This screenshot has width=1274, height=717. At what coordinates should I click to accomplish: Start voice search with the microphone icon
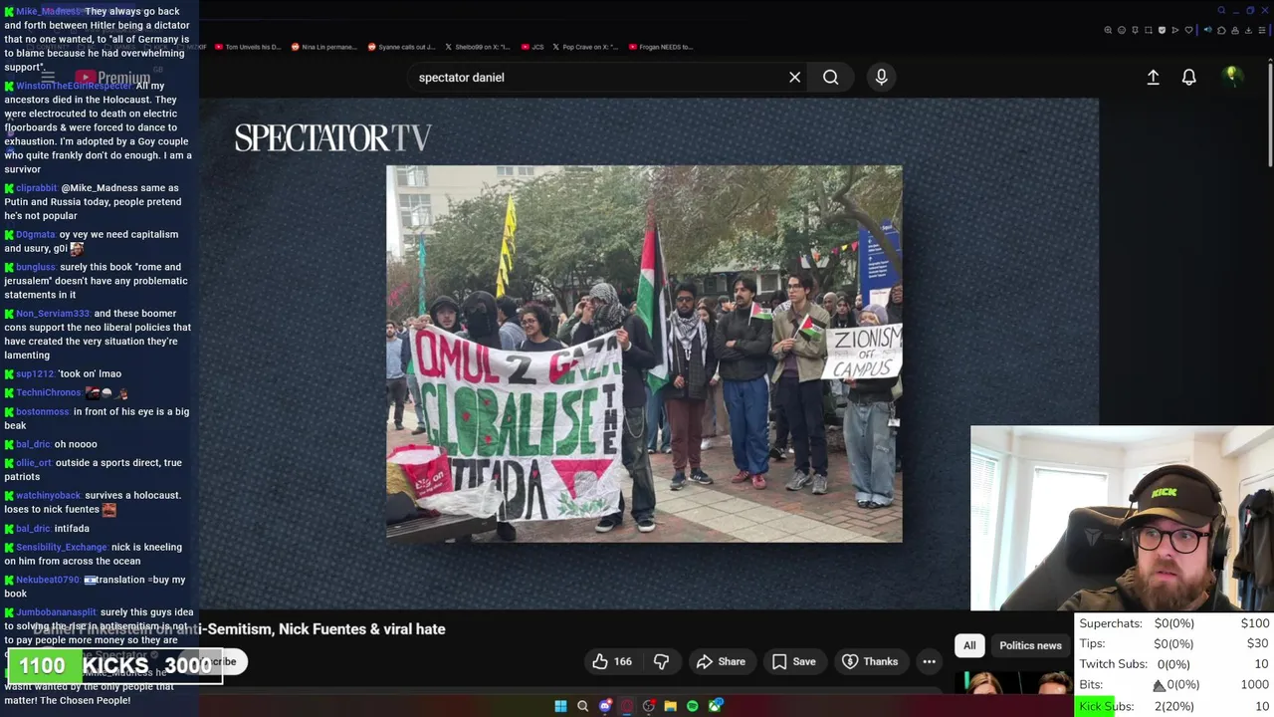click(881, 77)
